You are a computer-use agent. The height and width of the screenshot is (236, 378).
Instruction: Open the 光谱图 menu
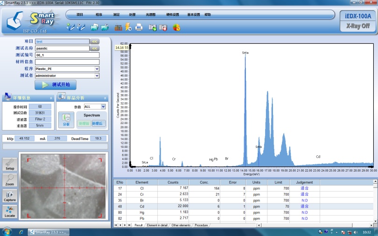pos(151,14)
